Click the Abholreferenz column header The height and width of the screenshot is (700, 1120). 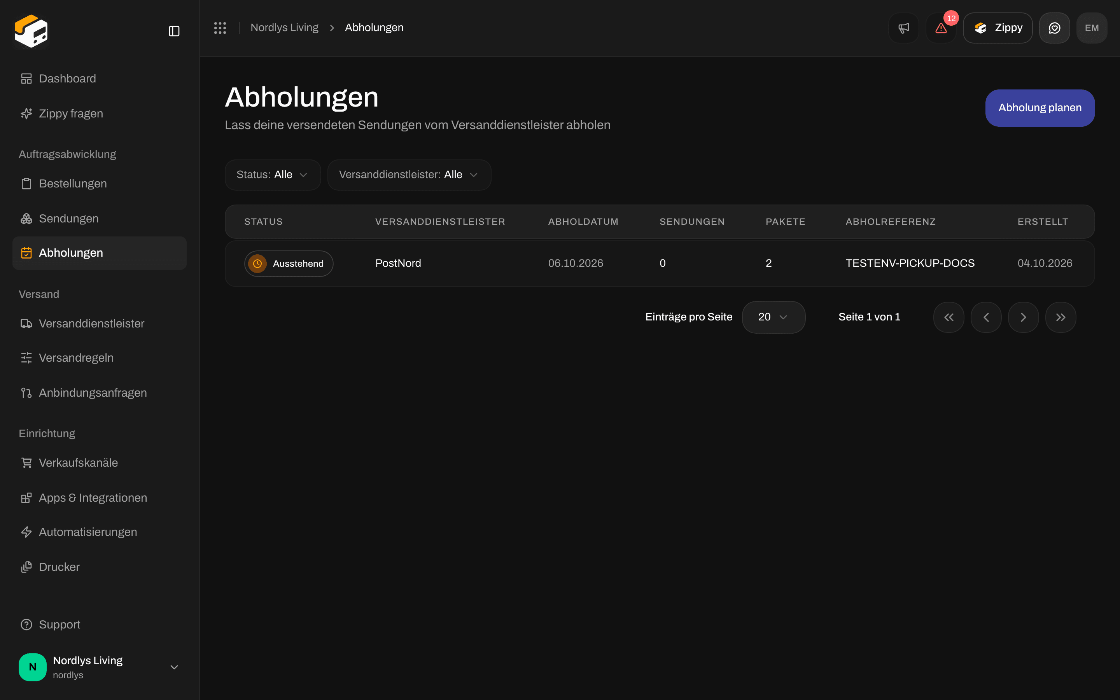(891, 222)
